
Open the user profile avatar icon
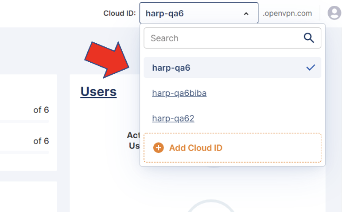(334, 13)
